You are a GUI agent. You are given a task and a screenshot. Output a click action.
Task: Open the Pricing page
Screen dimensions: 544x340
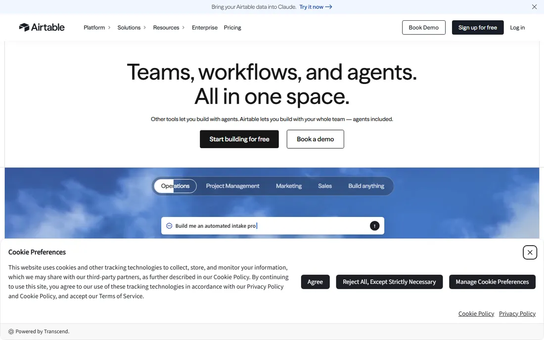click(x=232, y=27)
